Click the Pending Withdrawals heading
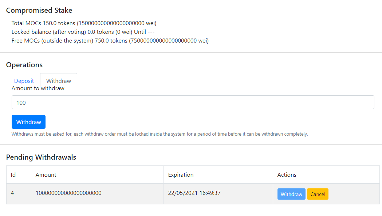 [x=41, y=157]
